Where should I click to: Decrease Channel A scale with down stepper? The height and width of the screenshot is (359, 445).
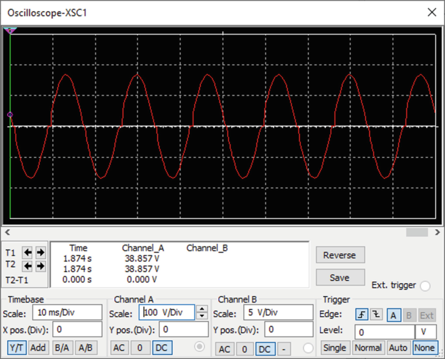click(x=202, y=316)
